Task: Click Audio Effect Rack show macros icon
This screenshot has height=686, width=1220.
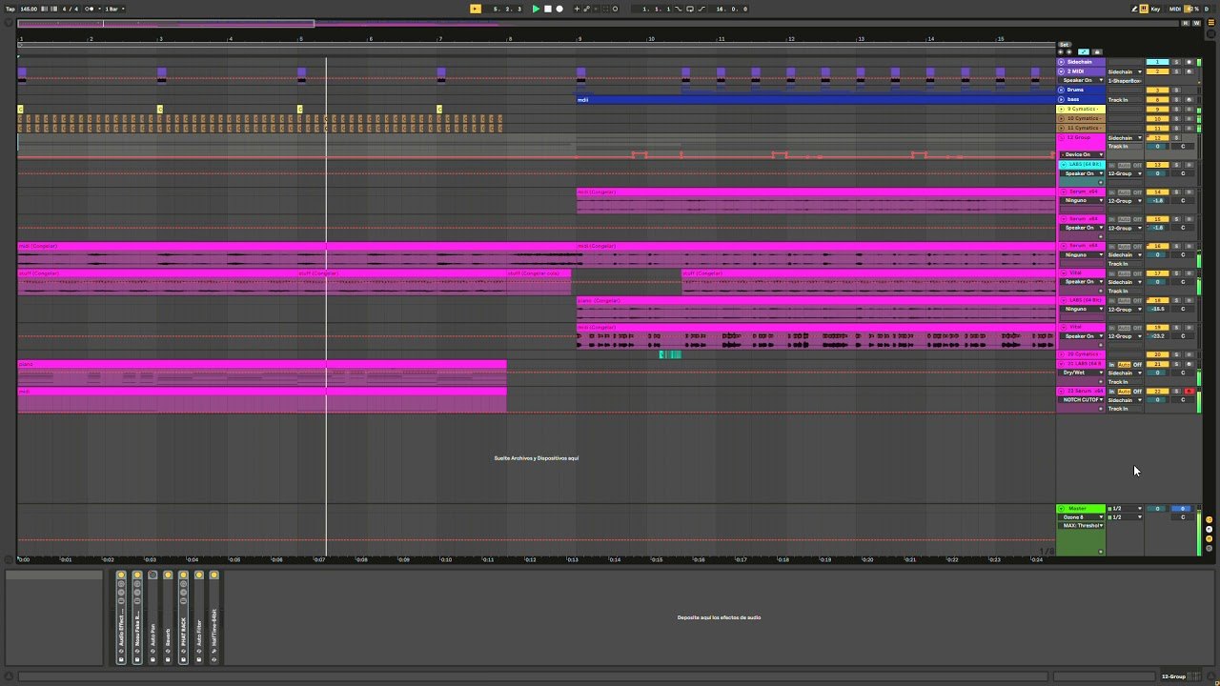Action: coord(121,586)
